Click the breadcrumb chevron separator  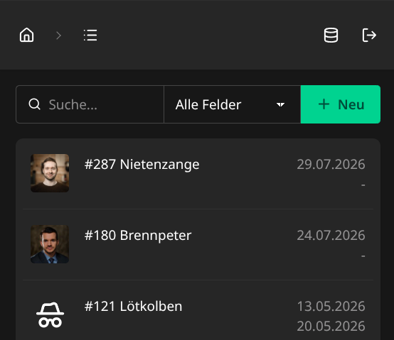point(58,35)
